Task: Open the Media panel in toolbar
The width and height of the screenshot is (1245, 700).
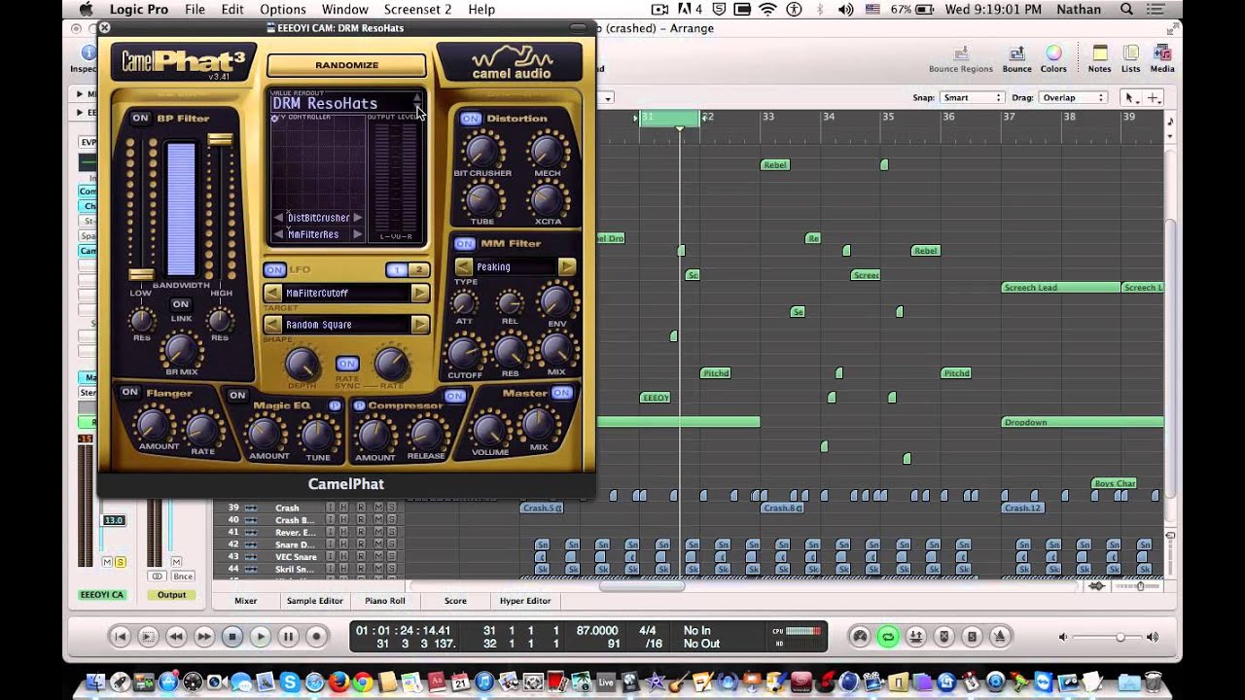Action: 1162,58
